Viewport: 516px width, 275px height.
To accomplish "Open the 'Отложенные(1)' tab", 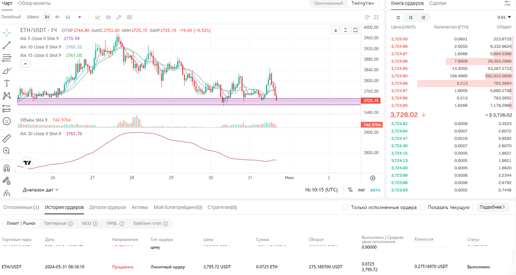I will pos(21,207).
